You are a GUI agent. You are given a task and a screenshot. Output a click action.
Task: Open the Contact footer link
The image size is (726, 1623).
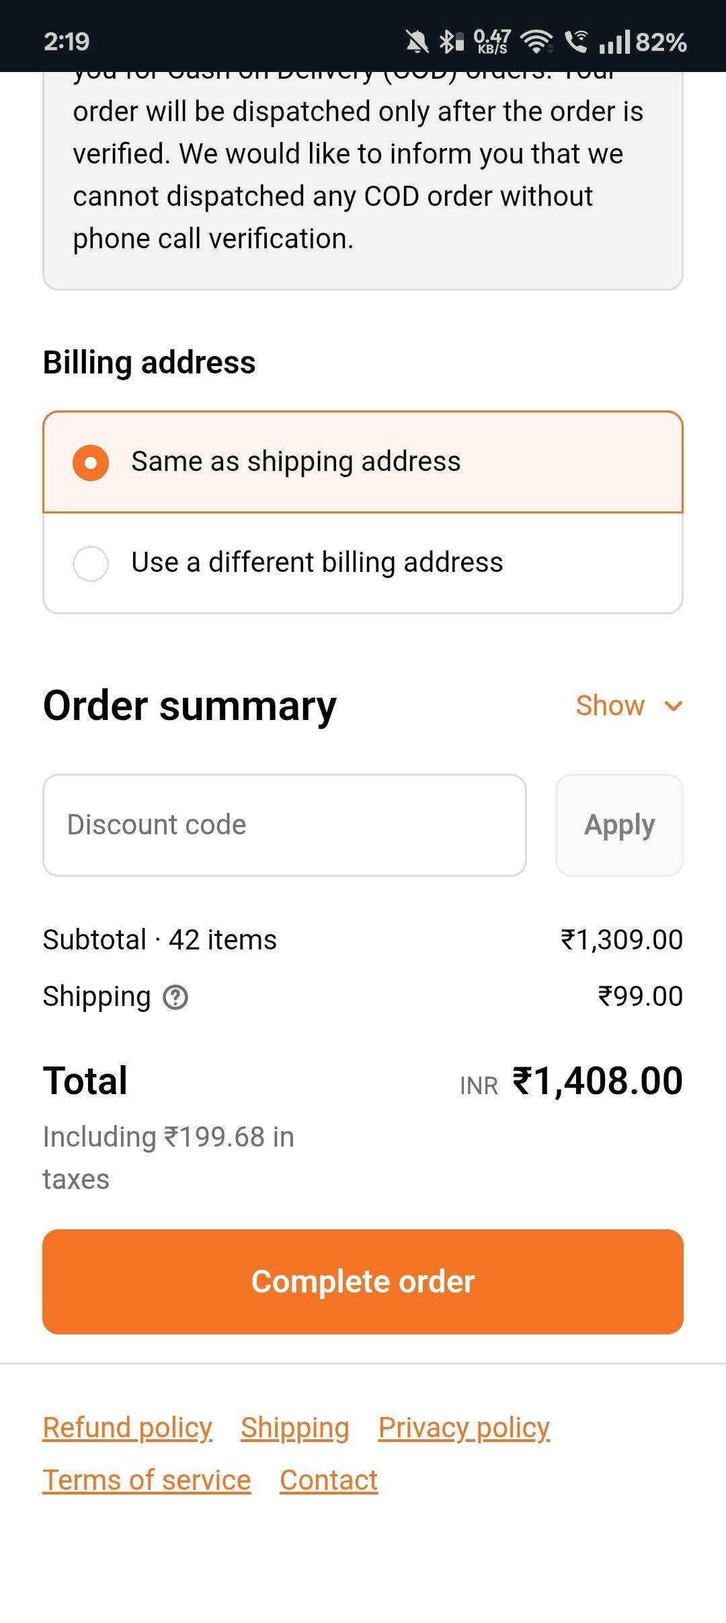click(329, 1480)
